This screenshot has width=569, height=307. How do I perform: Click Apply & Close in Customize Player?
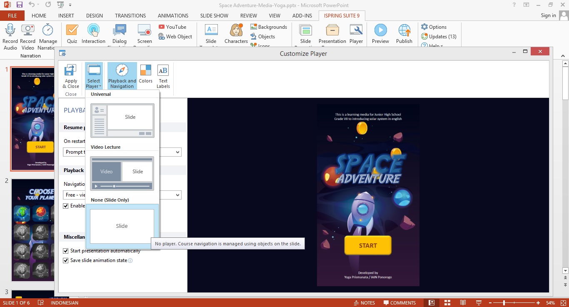[71, 76]
